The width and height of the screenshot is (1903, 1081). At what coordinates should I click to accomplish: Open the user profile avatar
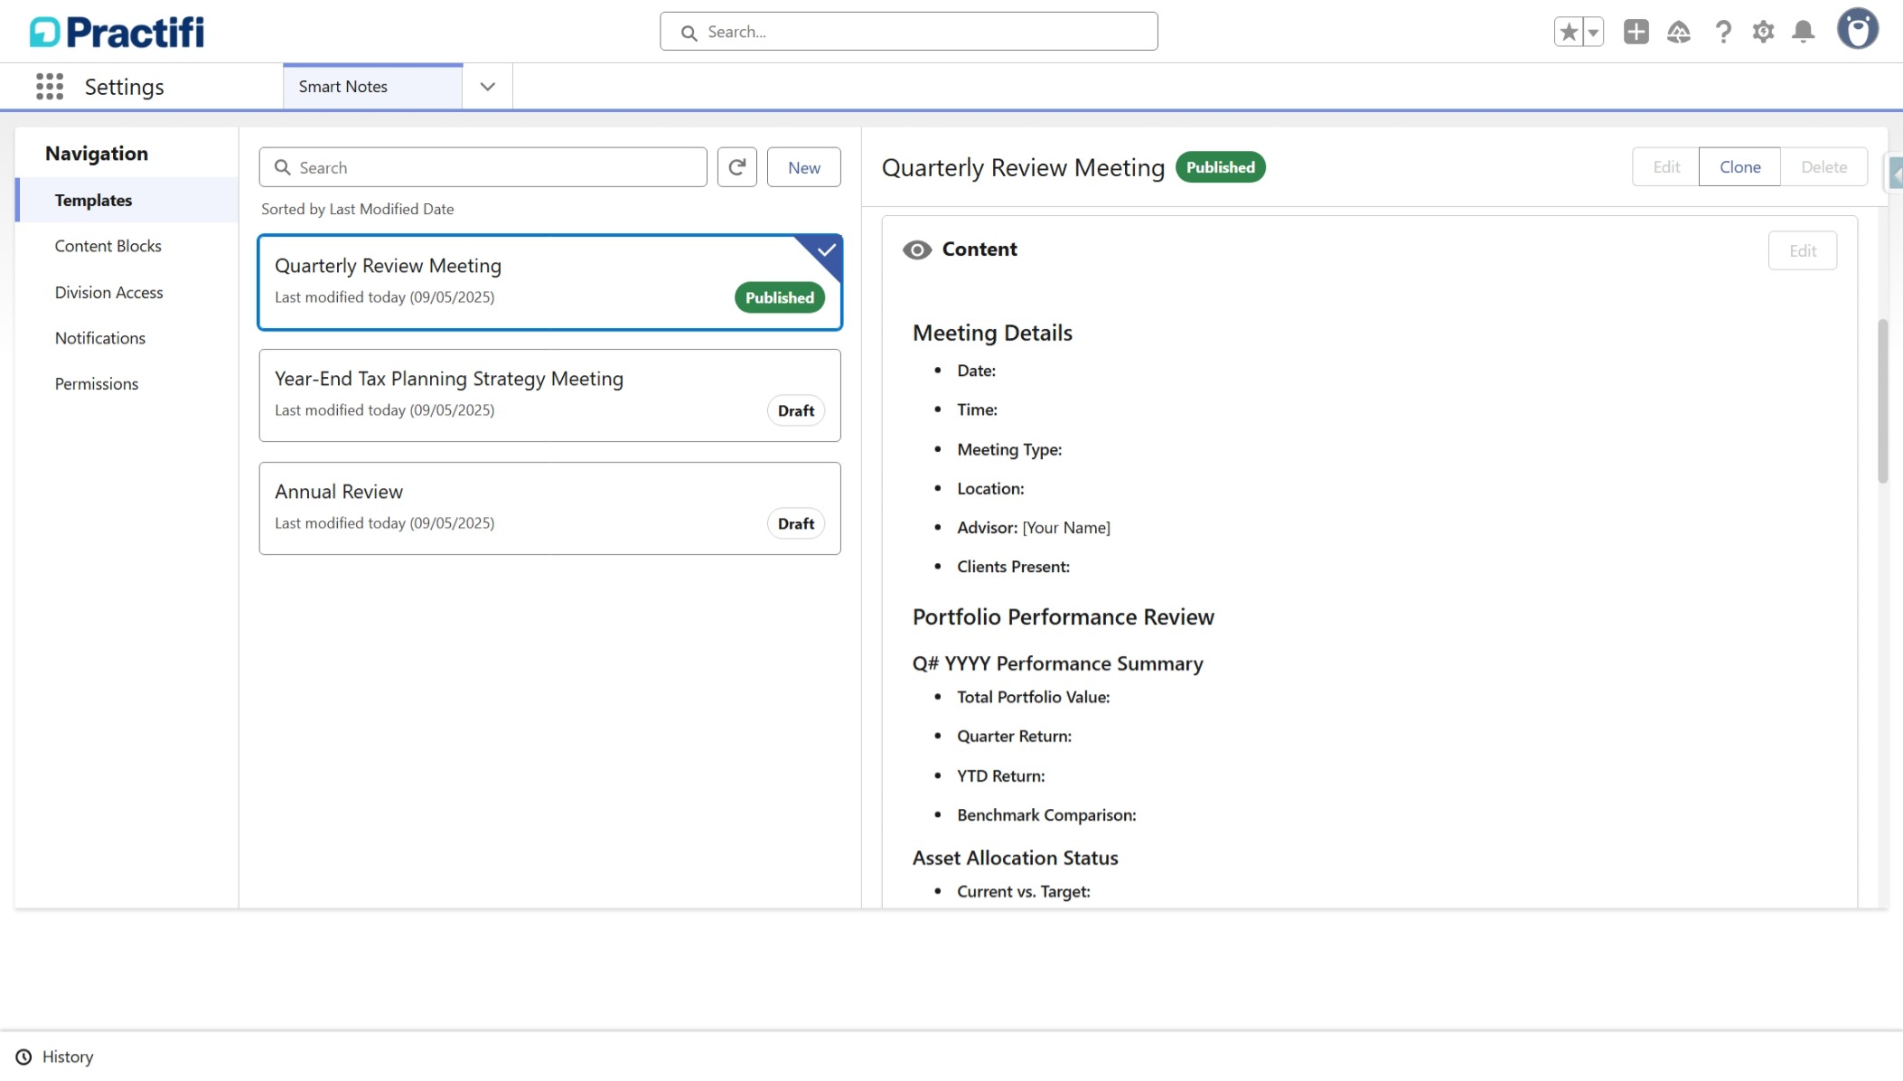(x=1858, y=30)
